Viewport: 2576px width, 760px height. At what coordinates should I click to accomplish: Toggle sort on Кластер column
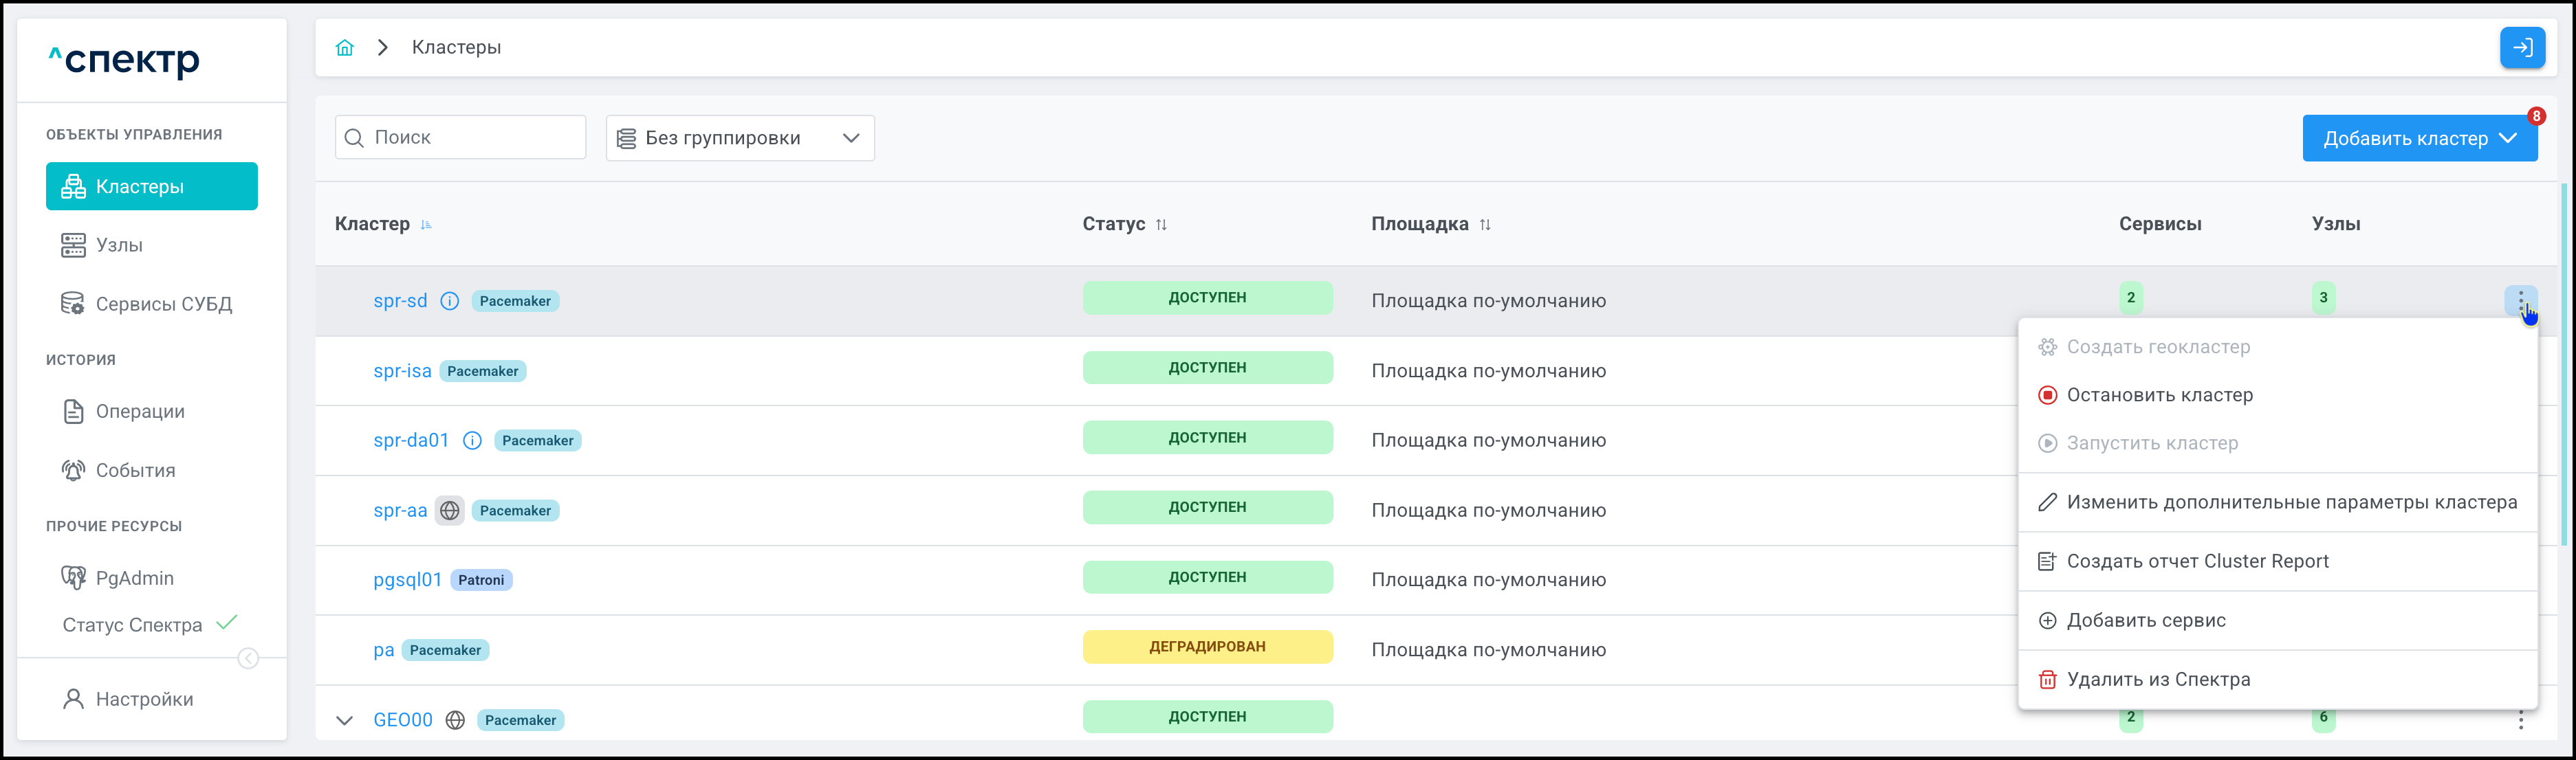coord(426,225)
